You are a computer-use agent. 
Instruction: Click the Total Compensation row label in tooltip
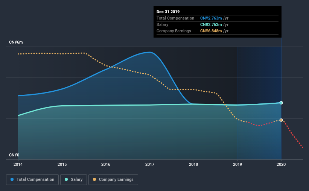coord(175,18)
